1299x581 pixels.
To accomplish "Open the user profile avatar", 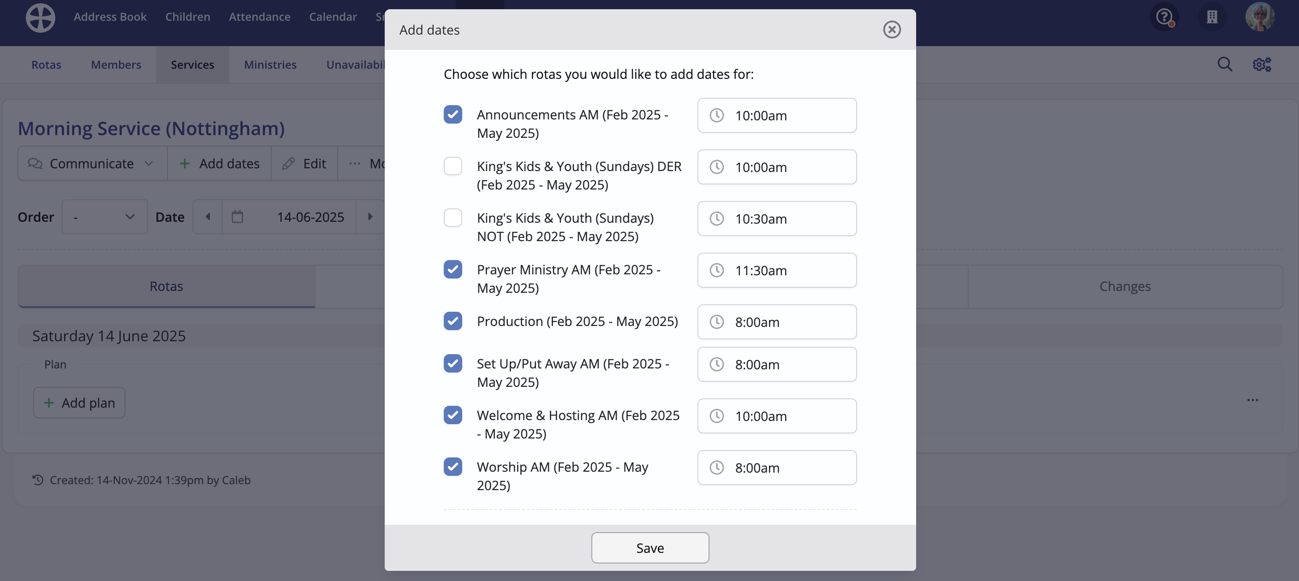I will point(1260,17).
